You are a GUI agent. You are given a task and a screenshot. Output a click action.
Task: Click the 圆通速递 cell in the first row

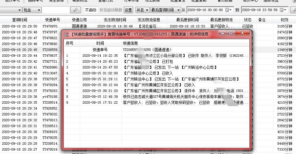pyautogui.click(x=79, y=26)
